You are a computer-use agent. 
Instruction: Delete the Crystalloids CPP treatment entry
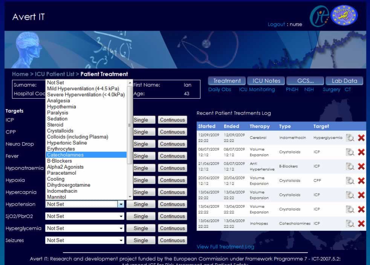tap(361, 181)
